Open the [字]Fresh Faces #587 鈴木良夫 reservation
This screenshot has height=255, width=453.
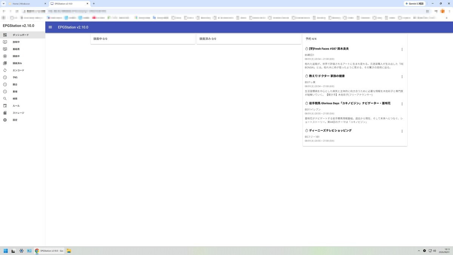pos(329,49)
